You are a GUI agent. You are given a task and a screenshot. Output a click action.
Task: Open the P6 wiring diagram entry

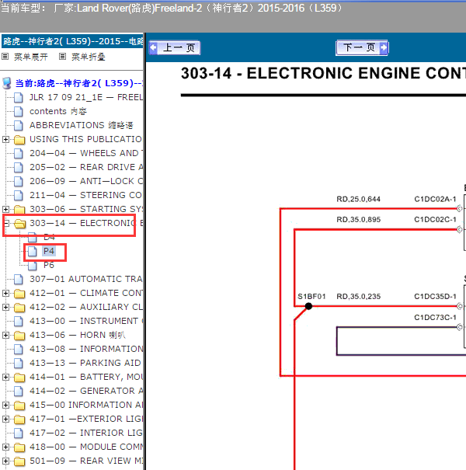pyautogui.click(x=49, y=265)
